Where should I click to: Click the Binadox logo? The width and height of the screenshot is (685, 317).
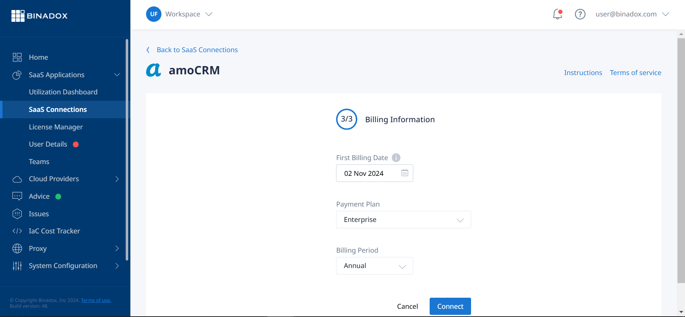click(x=39, y=16)
